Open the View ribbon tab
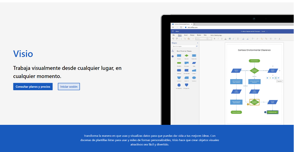Viewport: 294px width, 152px height. coord(205,35)
